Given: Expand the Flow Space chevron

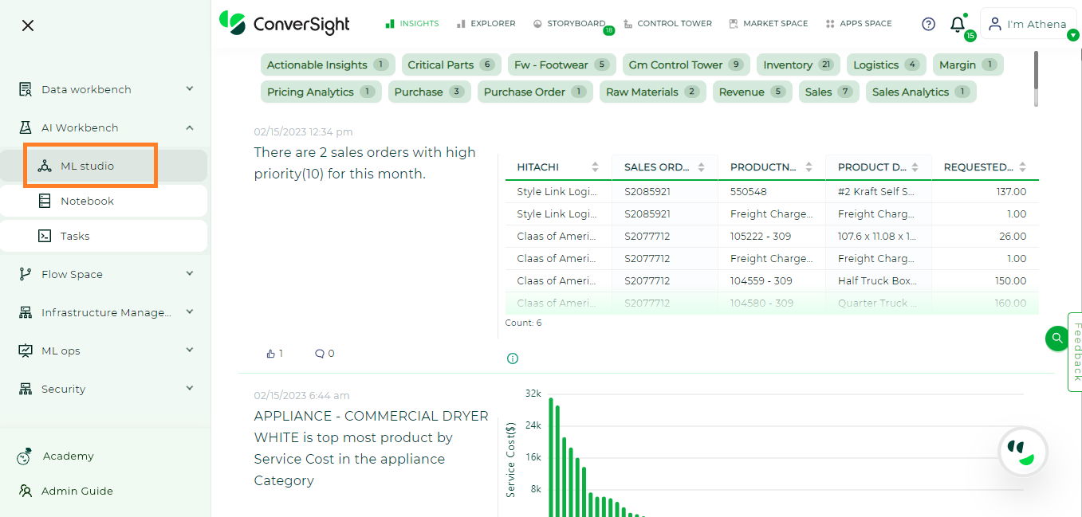Looking at the screenshot, I should tap(190, 273).
